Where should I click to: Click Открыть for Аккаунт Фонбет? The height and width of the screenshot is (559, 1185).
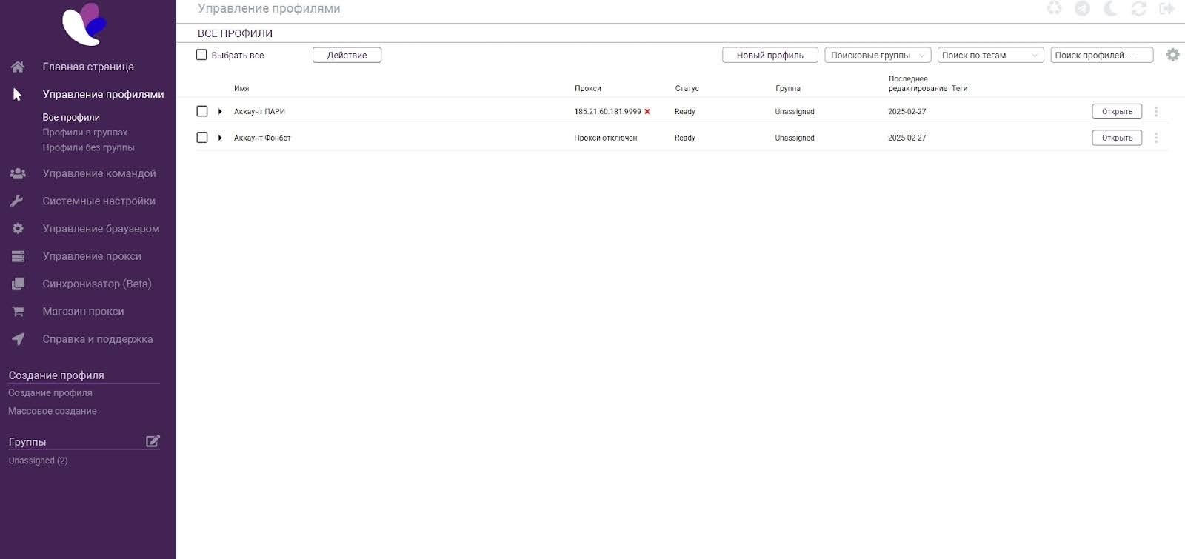(1117, 138)
